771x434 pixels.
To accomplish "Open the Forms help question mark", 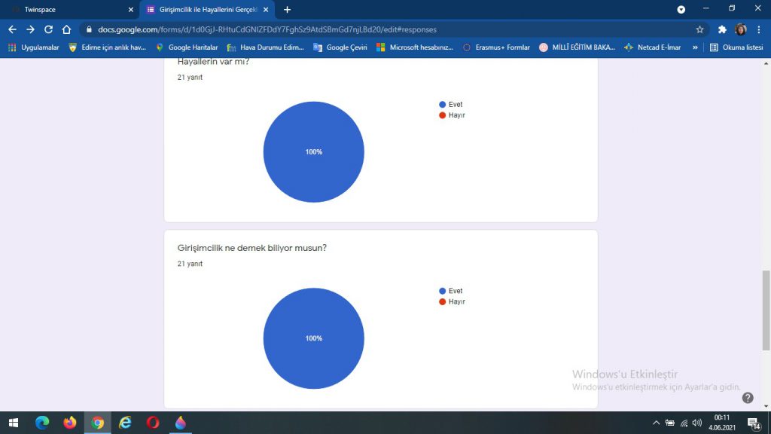I will click(x=747, y=398).
